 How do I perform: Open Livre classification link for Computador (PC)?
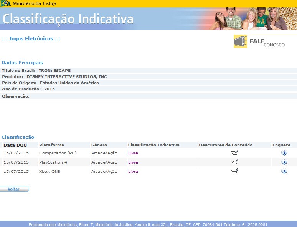click(x=133, y=153)
